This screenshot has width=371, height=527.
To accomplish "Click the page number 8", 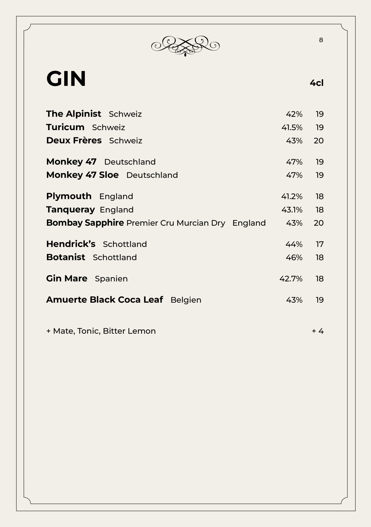I will [321, 40].
